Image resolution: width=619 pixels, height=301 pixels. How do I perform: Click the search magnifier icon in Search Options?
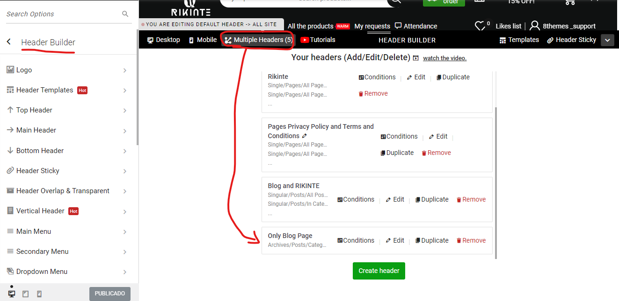[x=125, y=14]
